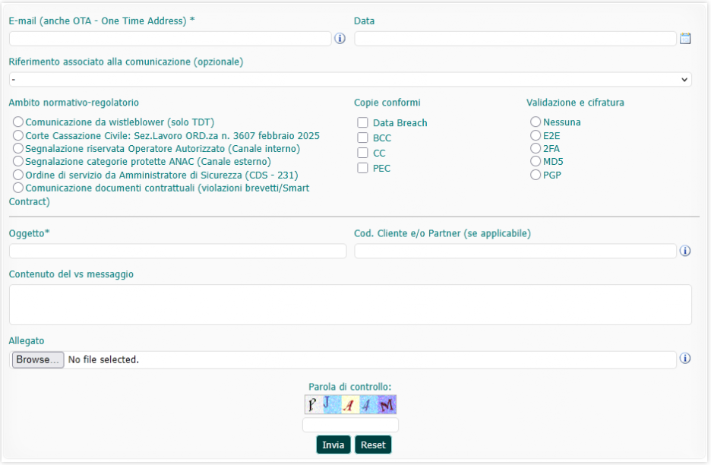Screen dimensions: 711x465
Task: Click the Invia submit button
Action: [333, 445]
